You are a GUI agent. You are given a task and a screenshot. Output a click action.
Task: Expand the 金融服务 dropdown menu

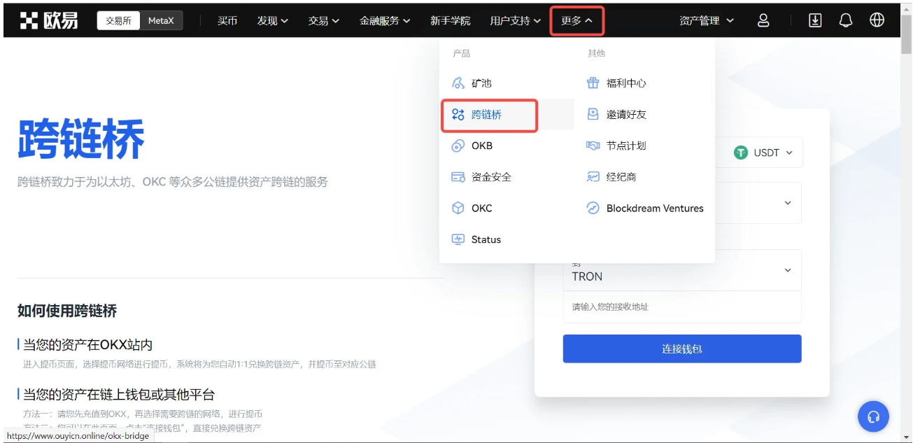pos(385,21)
